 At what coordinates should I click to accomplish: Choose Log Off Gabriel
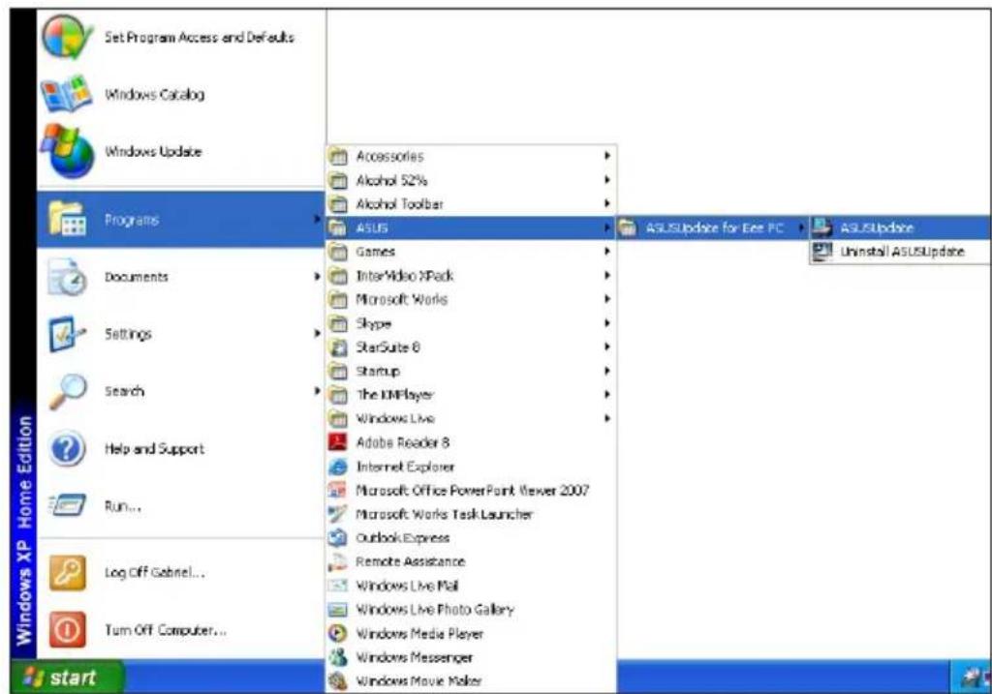point(181,573)
